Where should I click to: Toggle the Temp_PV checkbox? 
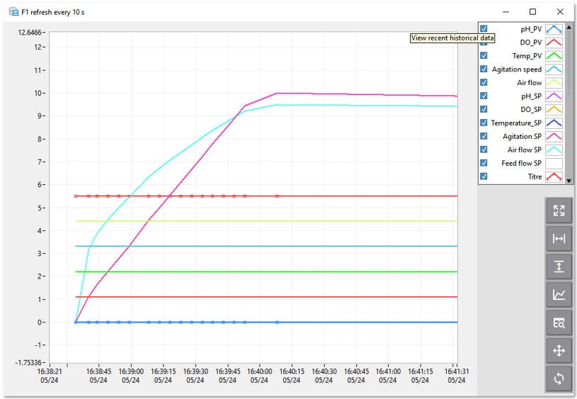coord(484,55)
